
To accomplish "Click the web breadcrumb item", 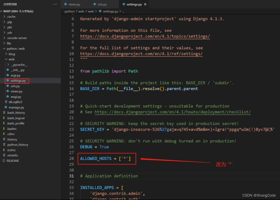I will [81, 11].
